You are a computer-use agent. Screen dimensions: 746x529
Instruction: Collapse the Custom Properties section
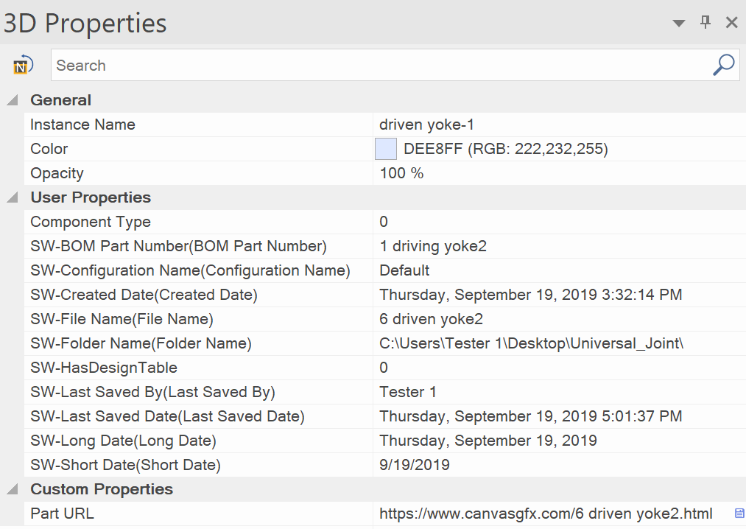[13, 489]
